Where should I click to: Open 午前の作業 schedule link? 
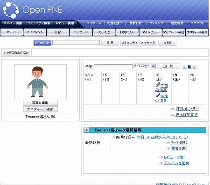point(161,88)
